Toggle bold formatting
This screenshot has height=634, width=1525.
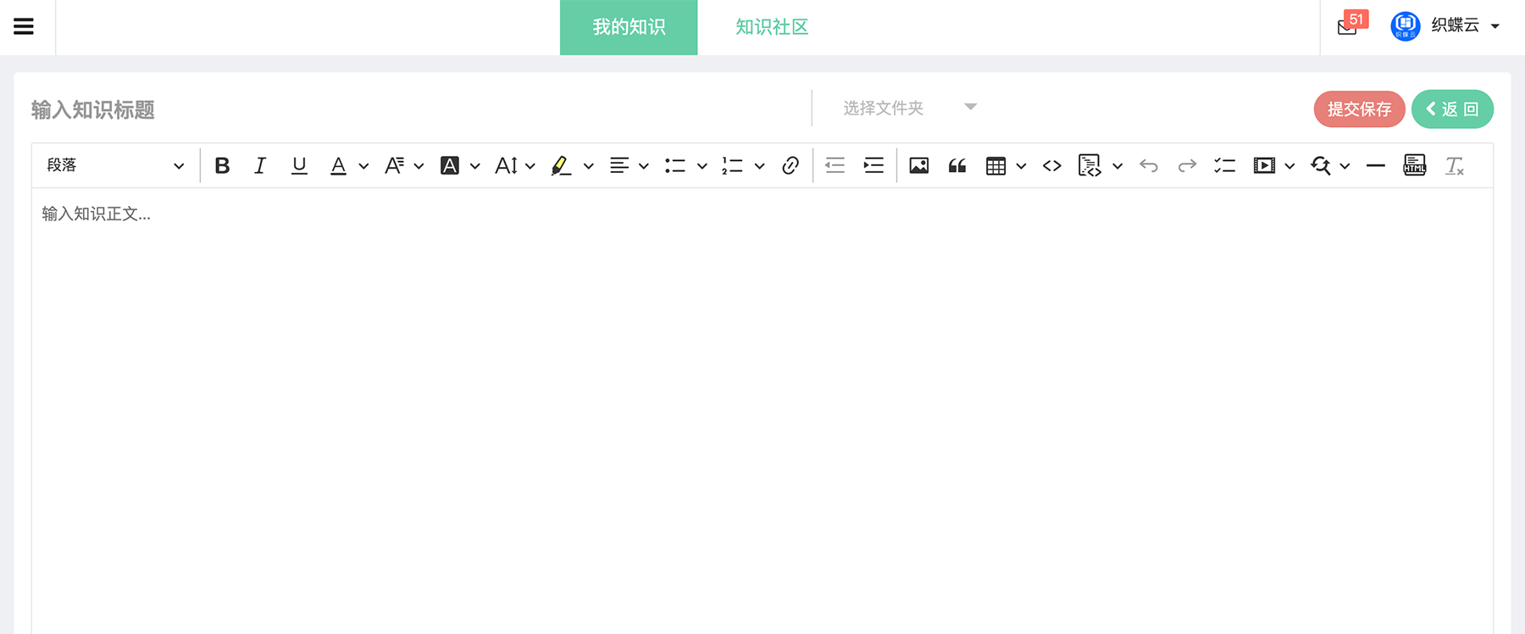(222, 165)
